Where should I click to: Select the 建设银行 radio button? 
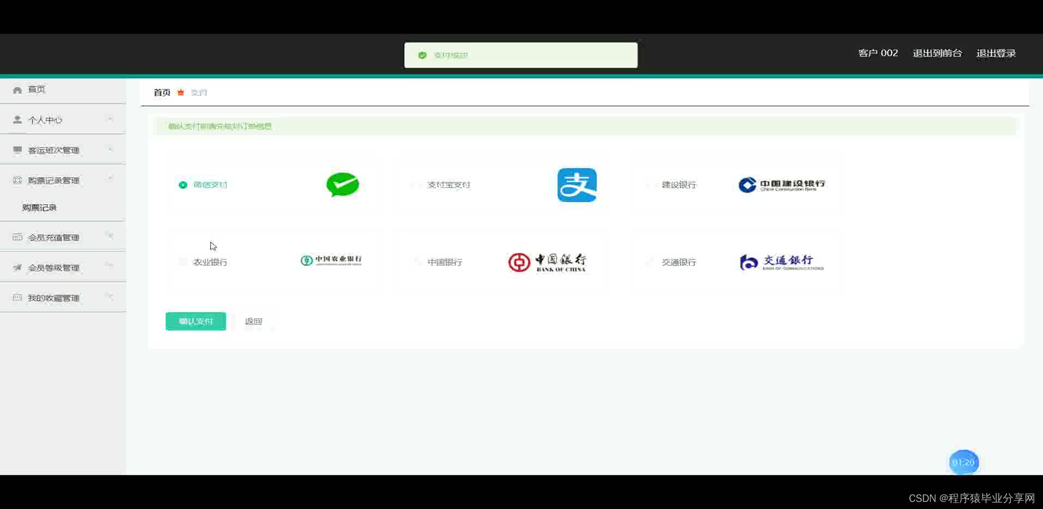(652, 185)
